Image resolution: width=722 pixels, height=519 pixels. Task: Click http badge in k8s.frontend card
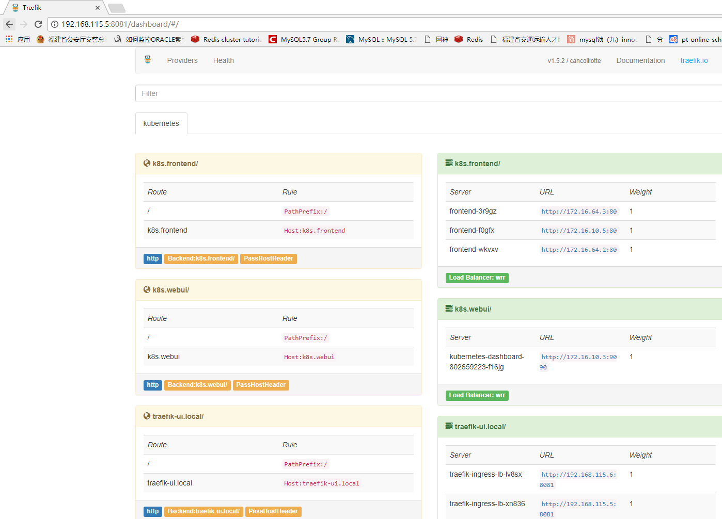153,258
